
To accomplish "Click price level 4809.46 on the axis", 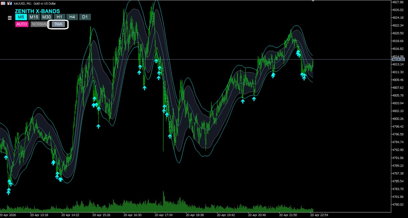I will click(398, 80).
